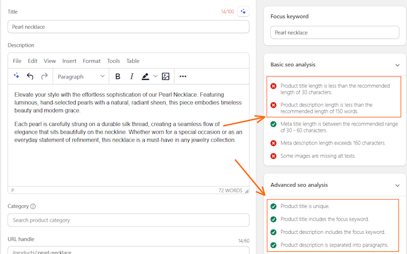The image size is (407, 254).
Task: Apply text highlight color
Action: [x=145, y=77]
